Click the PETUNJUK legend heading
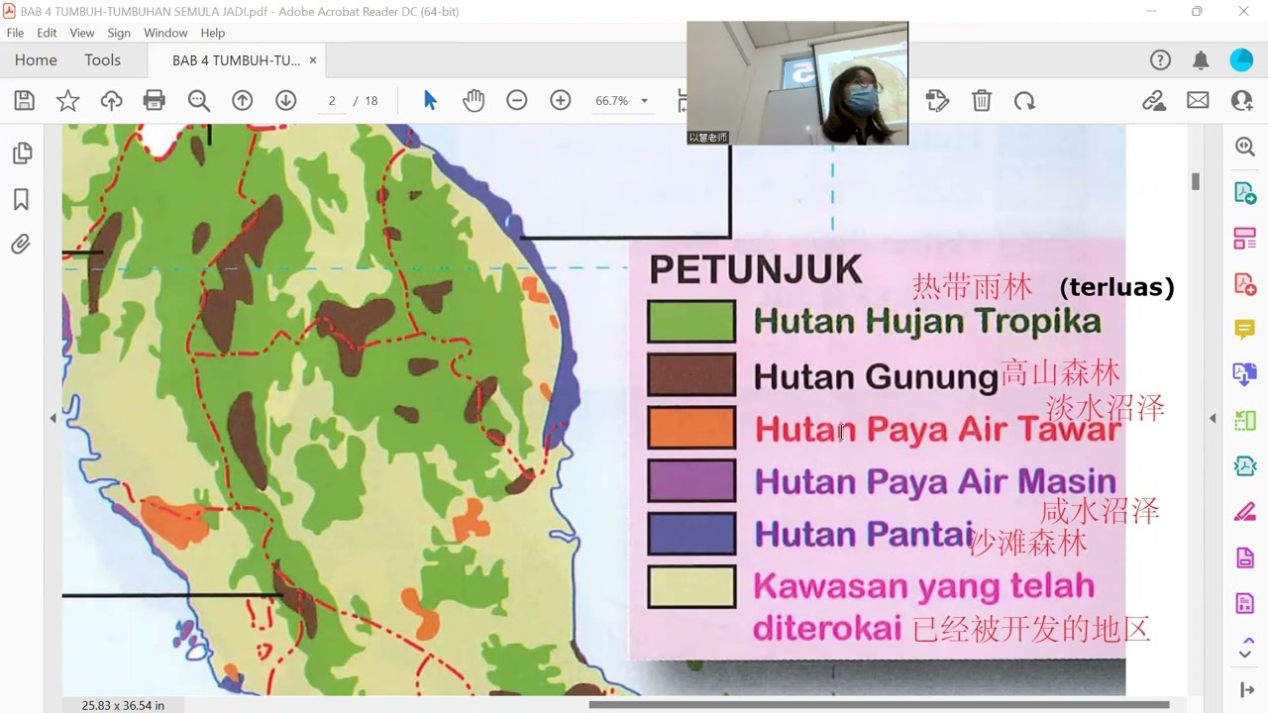Screen dimensions: 1268x713 [x=755, y=269]
